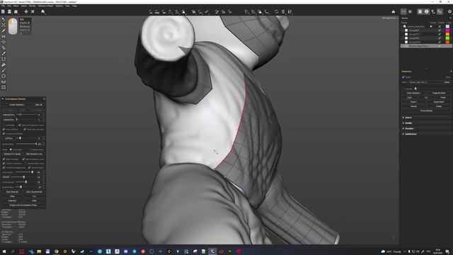This screenshot has width=453, height=255.
Task: Select the highlighted bottom row in Scene list
Action: point(426,46)
